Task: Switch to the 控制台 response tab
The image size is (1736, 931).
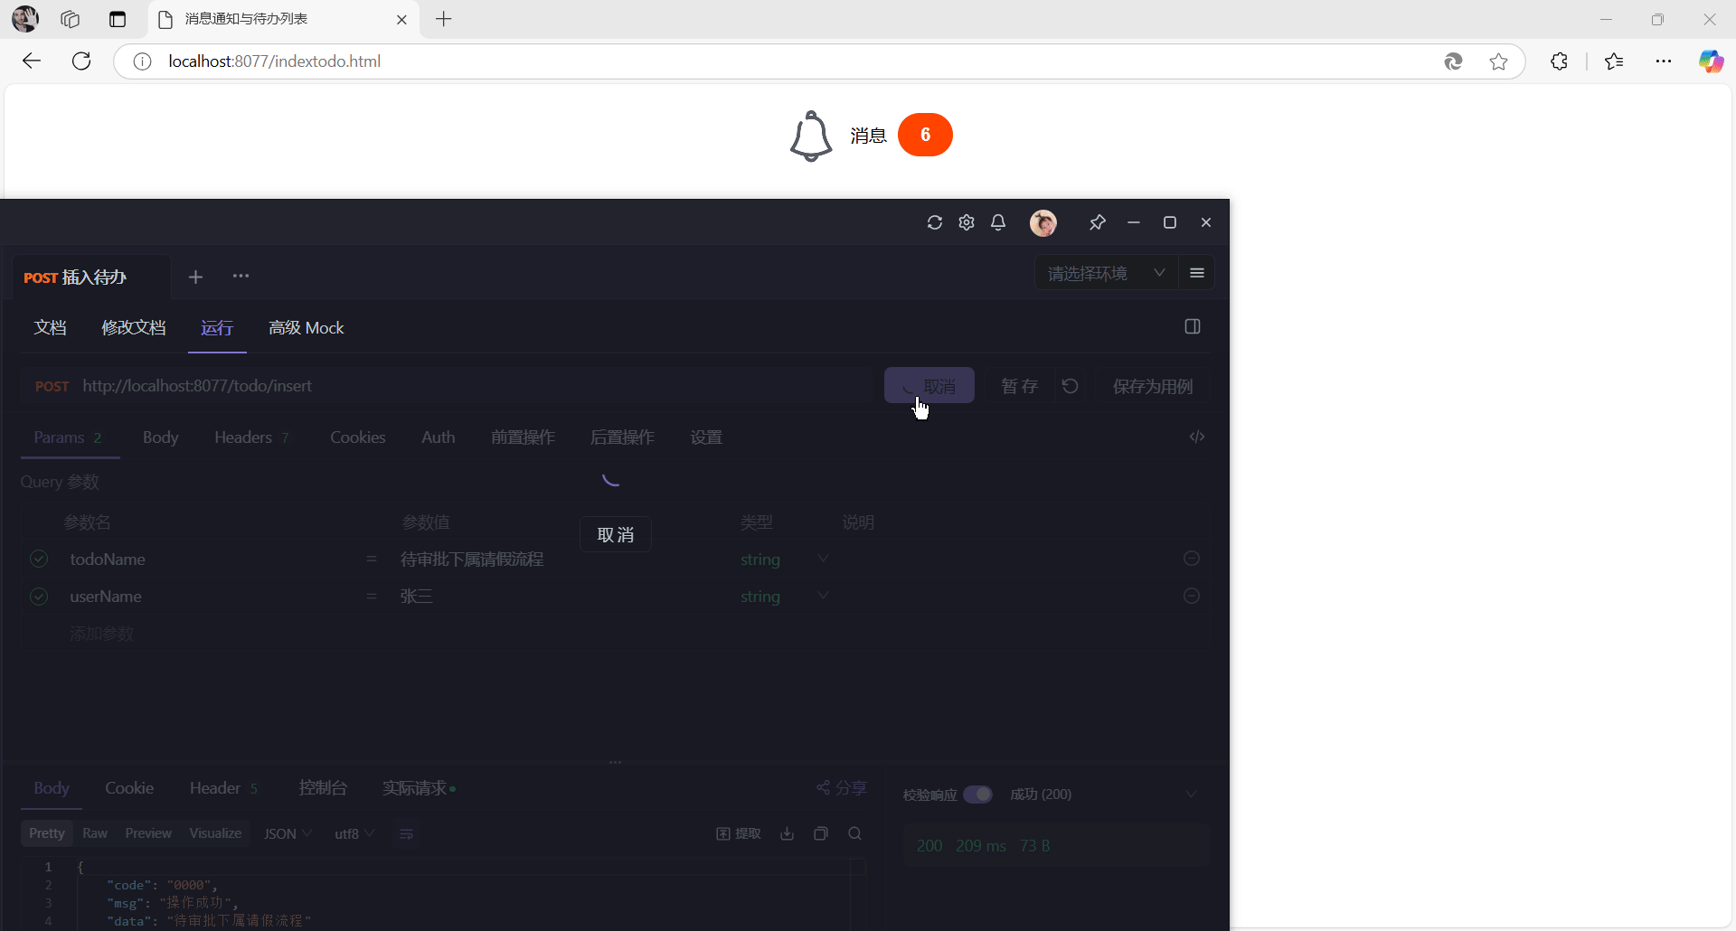Action: 322,787
